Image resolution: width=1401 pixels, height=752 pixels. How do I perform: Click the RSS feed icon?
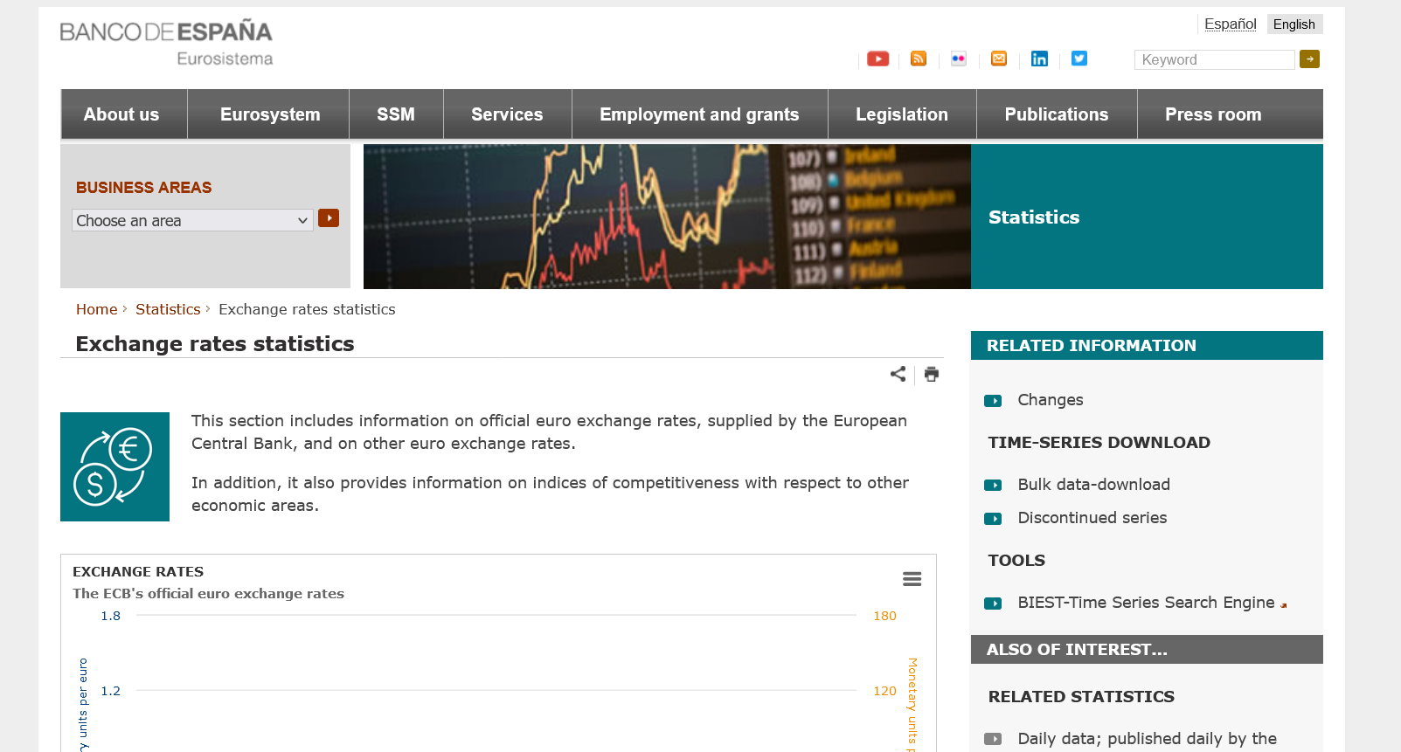(x=919, y=59)
